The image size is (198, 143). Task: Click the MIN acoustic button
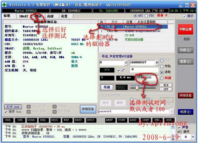click(x=166, y=85)
